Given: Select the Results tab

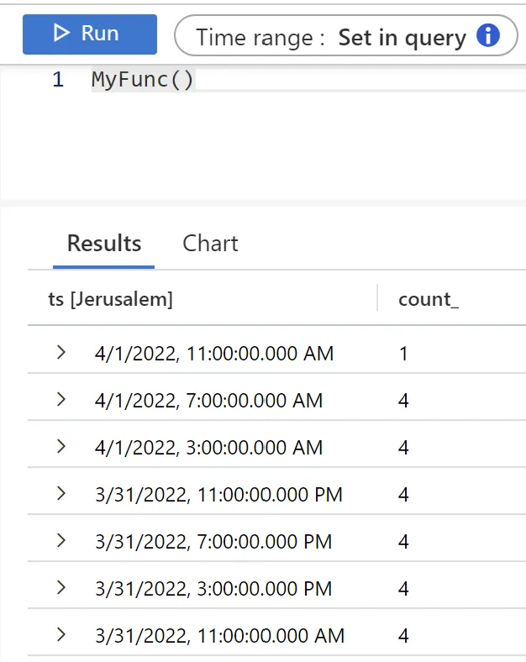Looking at the screenshot, I should [104, 244].
